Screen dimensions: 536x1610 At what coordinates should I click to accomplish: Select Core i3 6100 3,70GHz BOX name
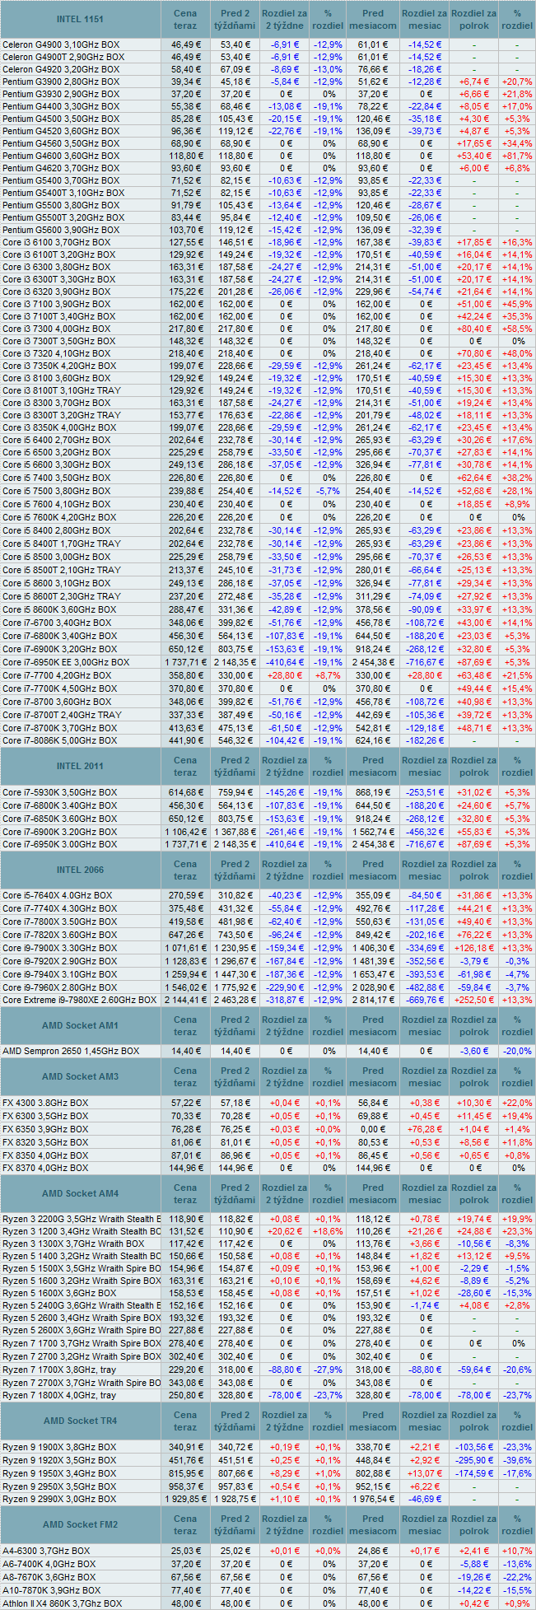click(x=57, y=242)
